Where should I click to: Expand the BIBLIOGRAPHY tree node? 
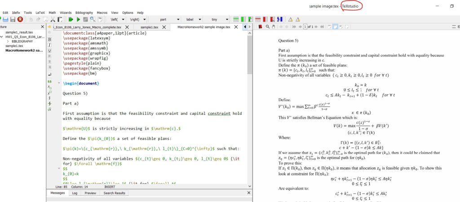tap(8, 41)
